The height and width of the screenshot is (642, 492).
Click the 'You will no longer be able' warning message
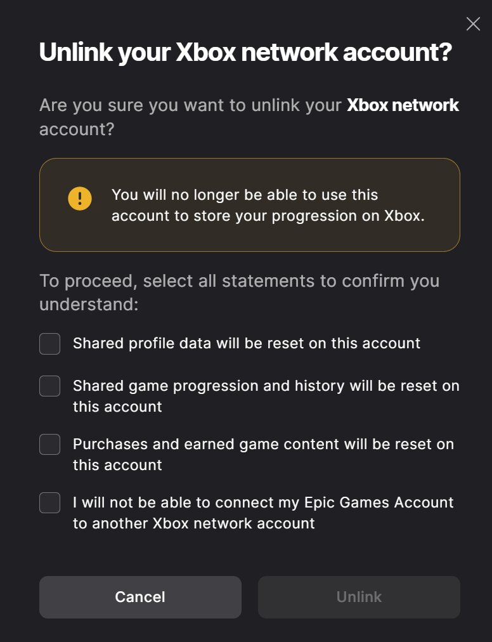(245, 195)
